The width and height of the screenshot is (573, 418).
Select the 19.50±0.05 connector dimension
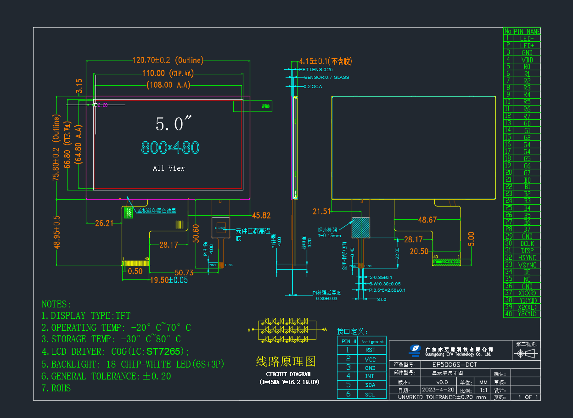click(169, 280)
